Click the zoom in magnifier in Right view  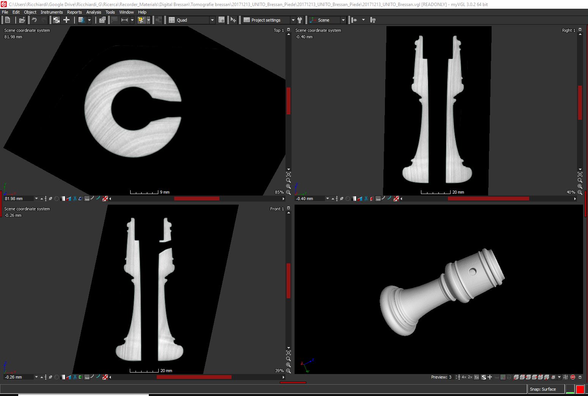pyautogui.click(x=580, y=186)
